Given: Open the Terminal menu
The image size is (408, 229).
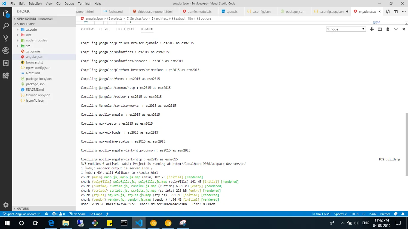Looking at the screenshot, I should point(84,4).
